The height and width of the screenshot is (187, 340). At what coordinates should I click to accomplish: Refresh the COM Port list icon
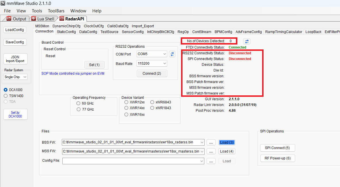[x=172, y=54]
